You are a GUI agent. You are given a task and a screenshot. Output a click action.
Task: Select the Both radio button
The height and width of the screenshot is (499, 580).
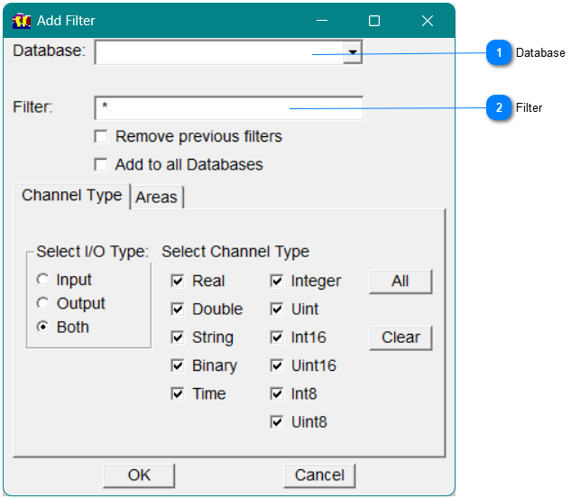click(43, 327)
